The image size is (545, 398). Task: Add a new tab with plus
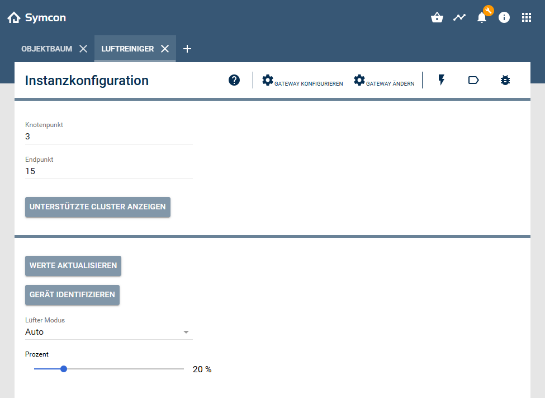click(187, 49)
